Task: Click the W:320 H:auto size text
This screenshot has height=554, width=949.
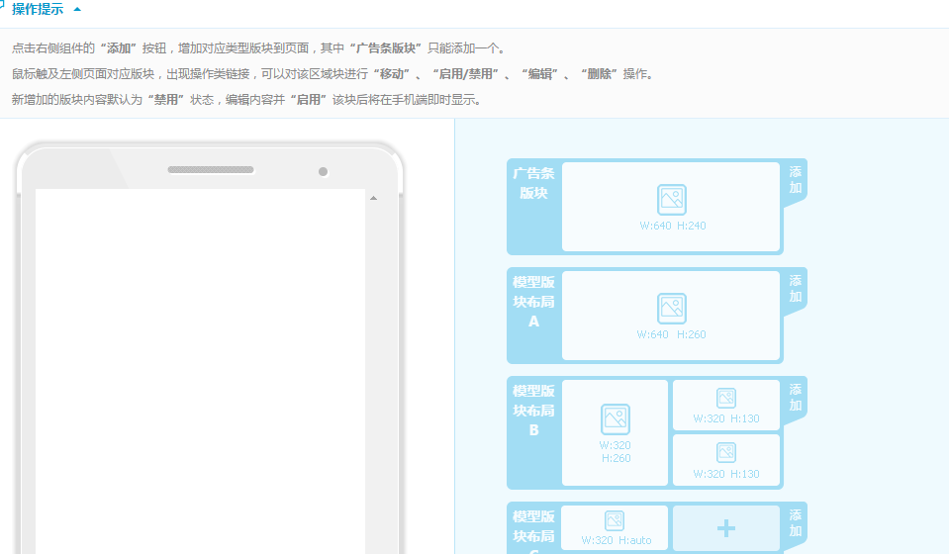Action: (x=617, y=540)
